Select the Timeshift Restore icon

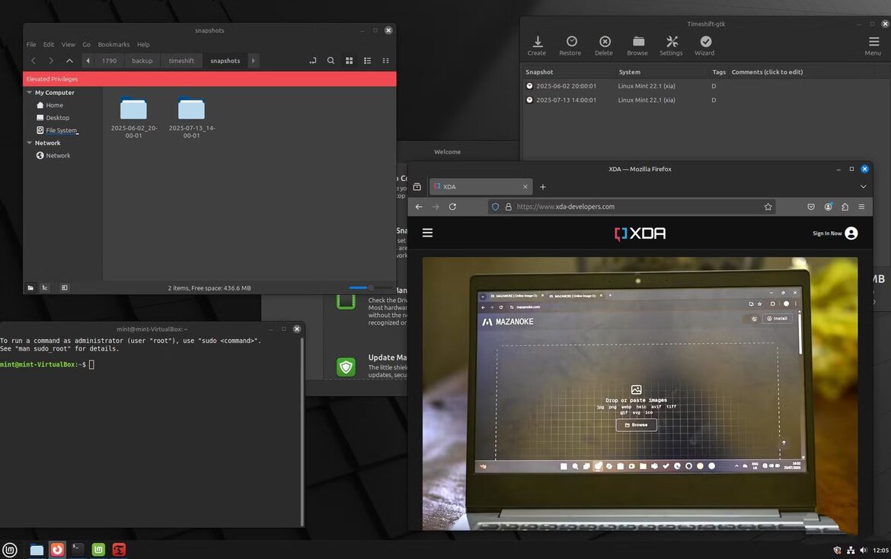pos(570,43)
